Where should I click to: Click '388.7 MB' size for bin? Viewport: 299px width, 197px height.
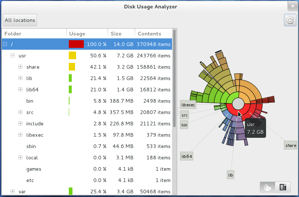(x=122, y=101)
